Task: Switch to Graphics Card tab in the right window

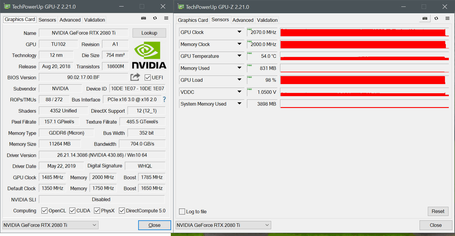Action: pos(193,20)
